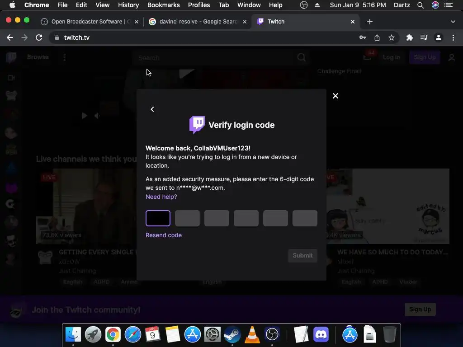Click the Resend code link
Image resolution: width=463 pixels, height=347 pixels.
164,235
